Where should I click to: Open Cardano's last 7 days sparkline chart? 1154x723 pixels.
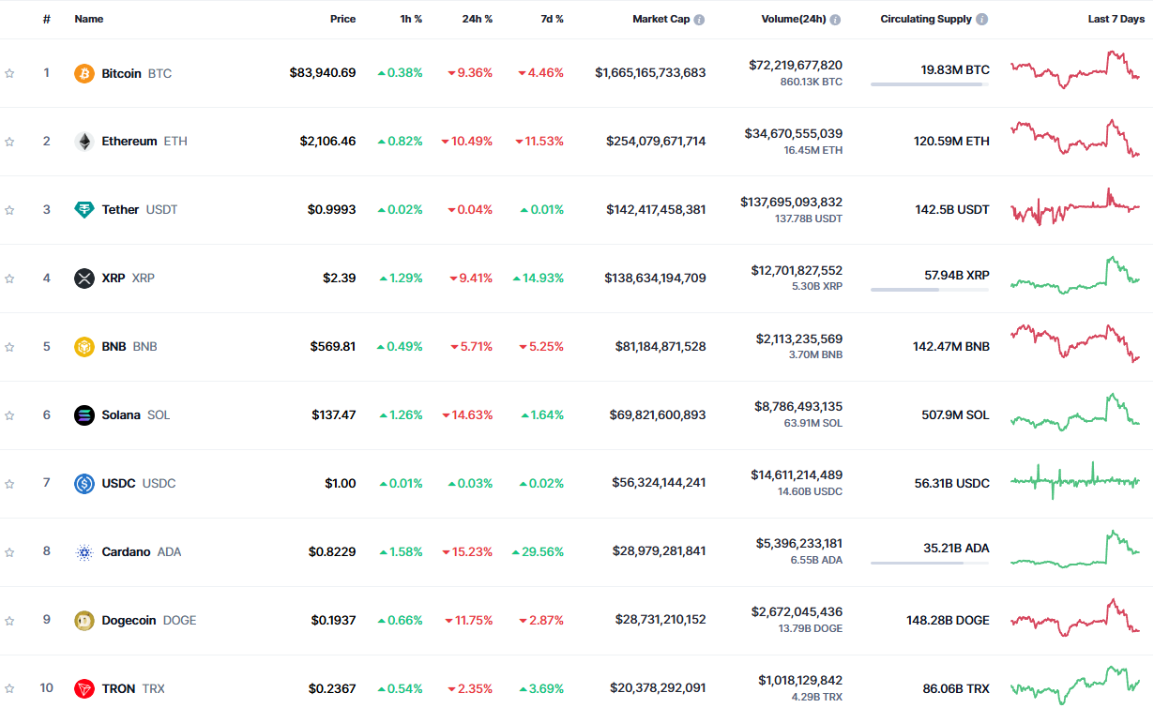pos(1074,550)
